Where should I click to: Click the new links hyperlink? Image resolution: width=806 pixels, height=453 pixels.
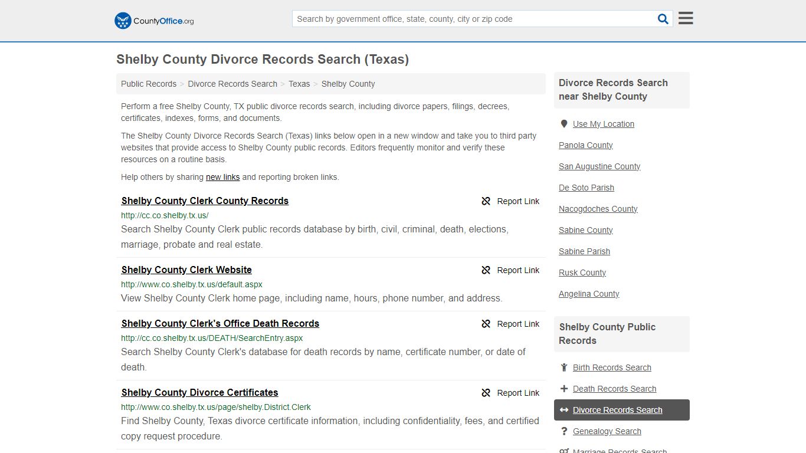(223, 177)
